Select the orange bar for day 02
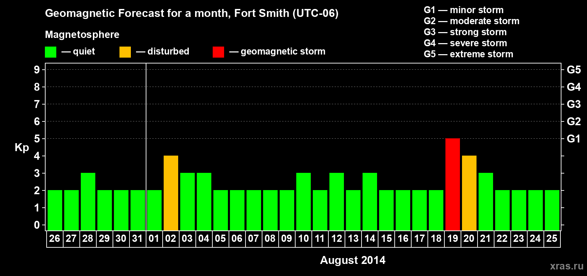 [x=171, y=193]
